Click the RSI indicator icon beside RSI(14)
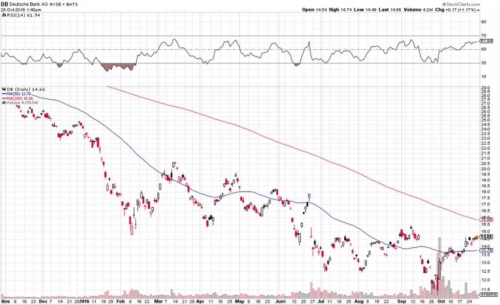This screenshot has width=500, height=305. 3,15
